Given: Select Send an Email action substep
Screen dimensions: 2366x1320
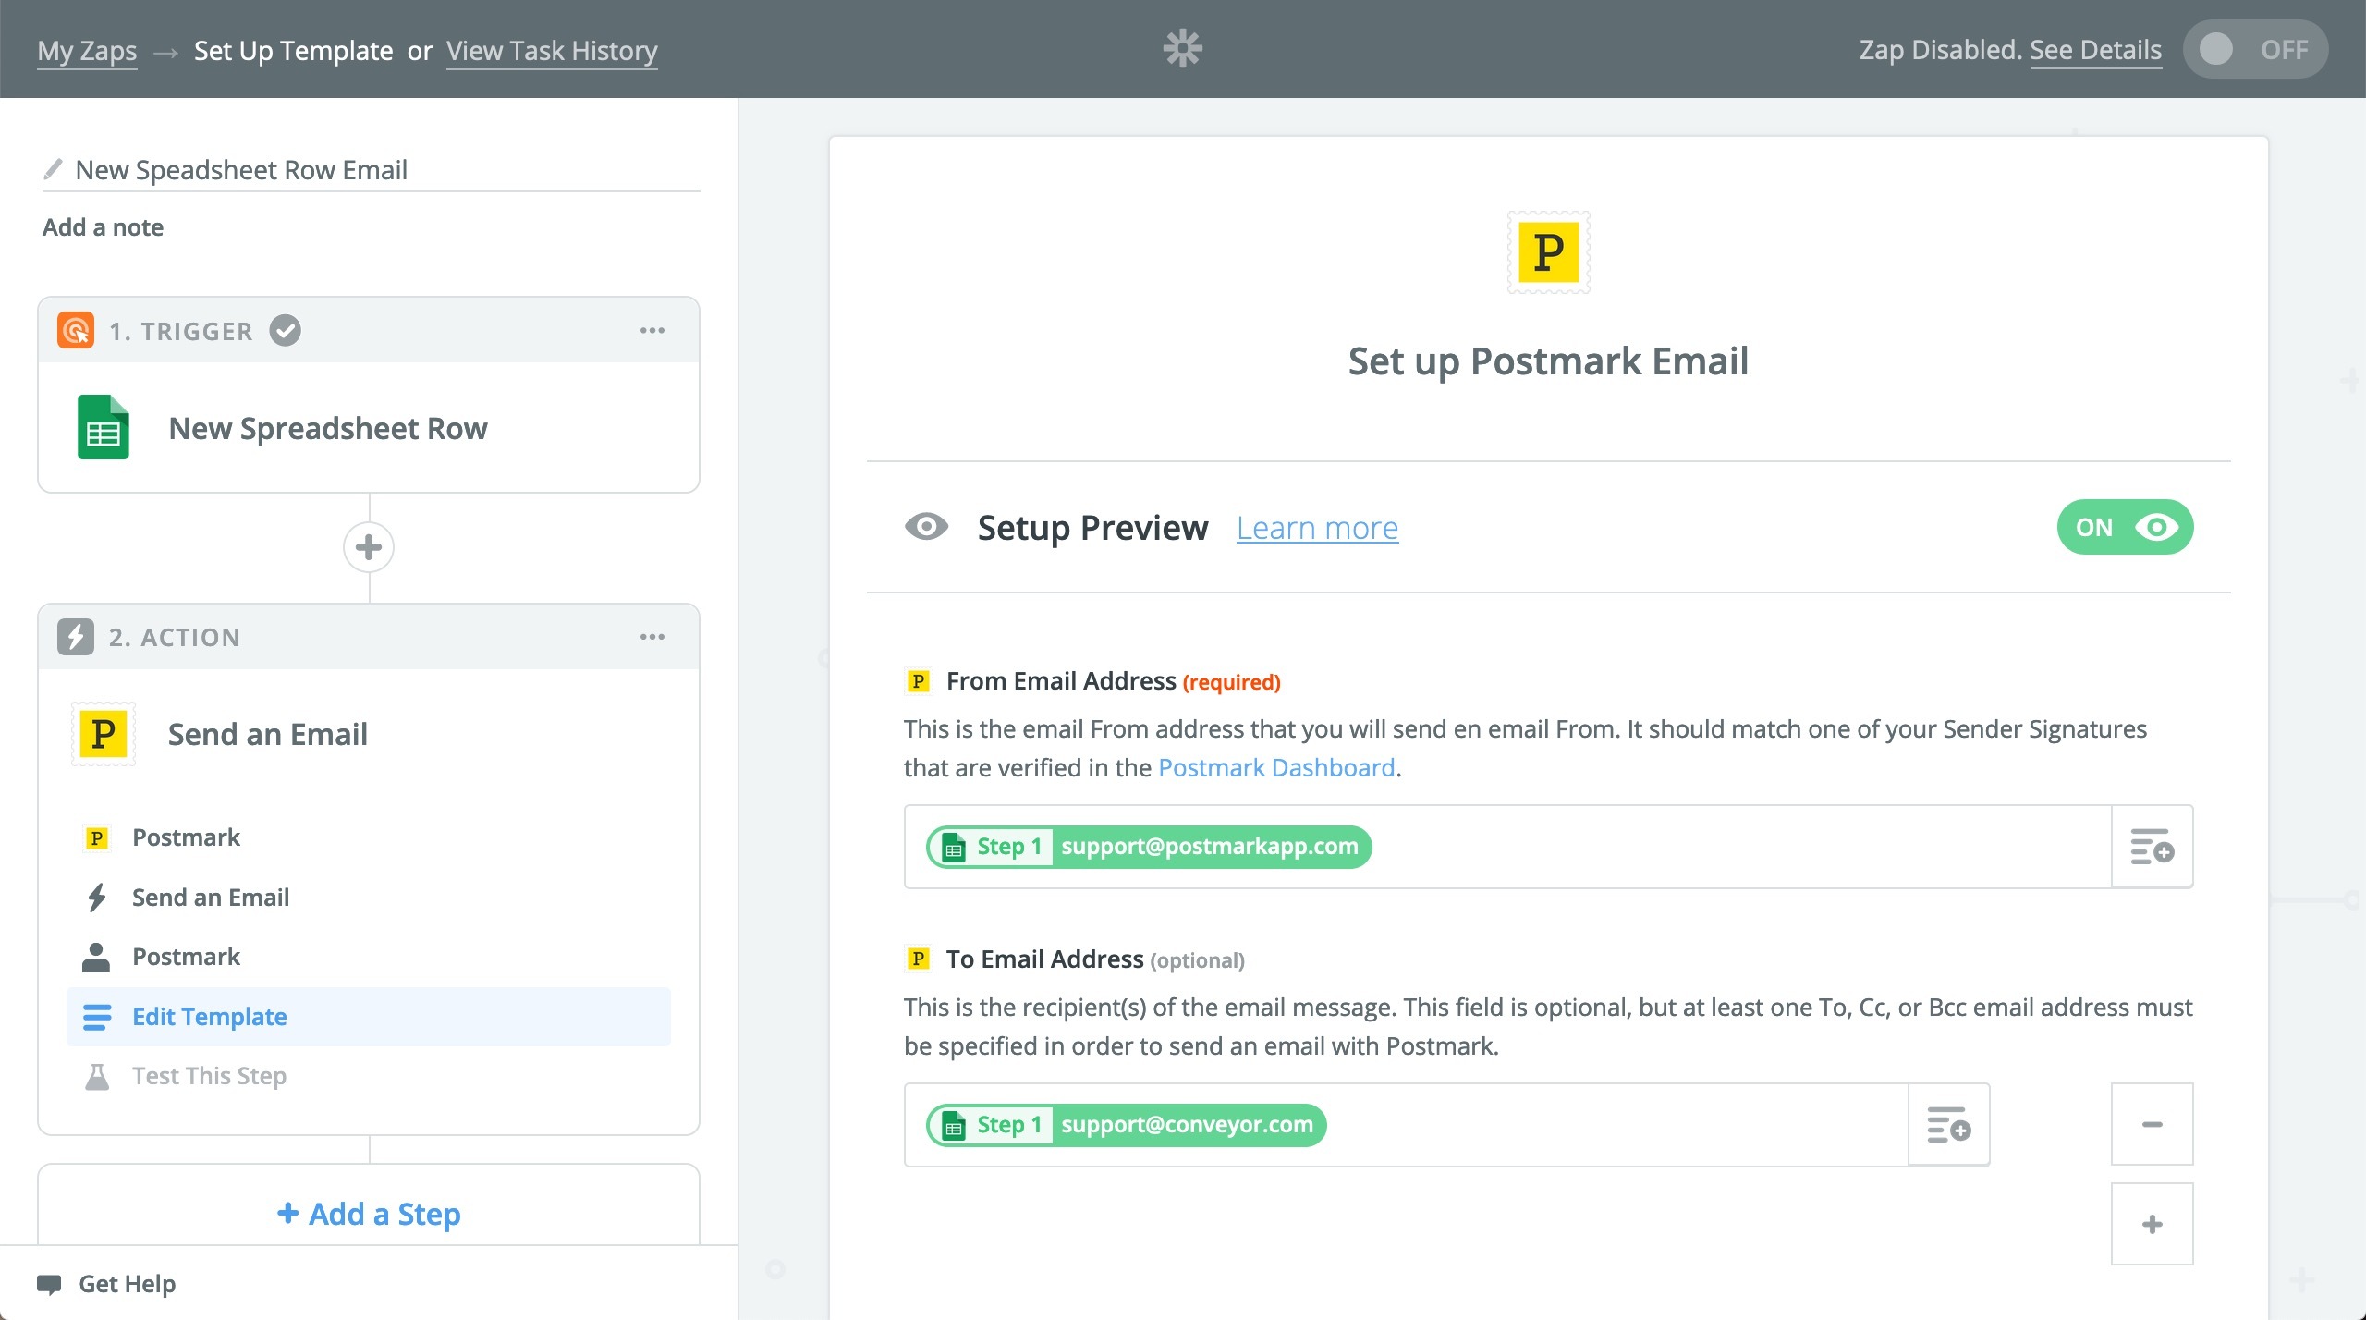Looking at the screenshot, I should click(x=369, y=897).
